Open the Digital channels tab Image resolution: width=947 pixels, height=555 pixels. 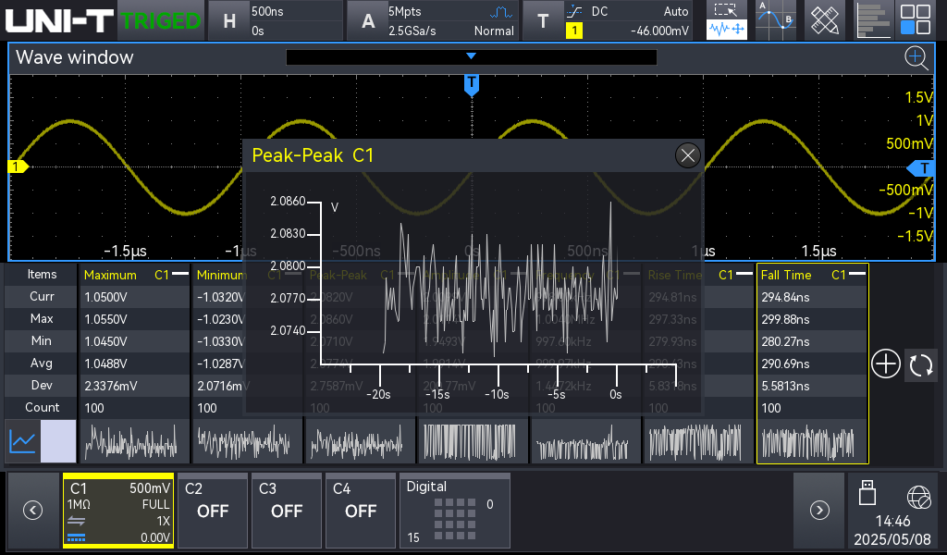(x=454, y=511)
